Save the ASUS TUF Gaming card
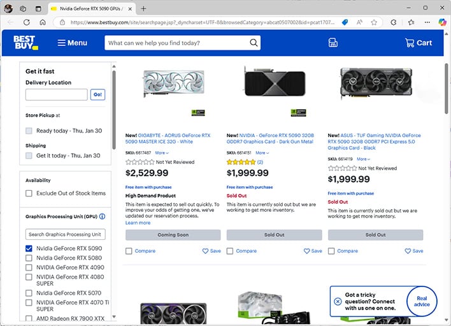Screen dimensions: 451x326 click(414, 251)
